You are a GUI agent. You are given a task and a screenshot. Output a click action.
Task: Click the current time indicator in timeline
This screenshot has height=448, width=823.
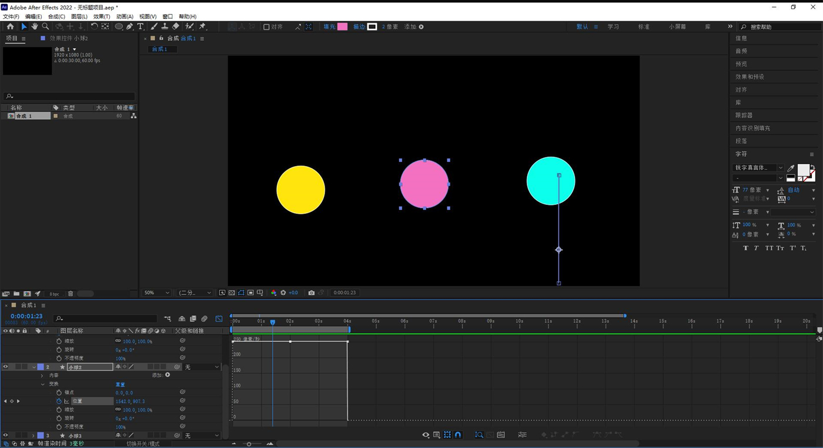point(273,322)
